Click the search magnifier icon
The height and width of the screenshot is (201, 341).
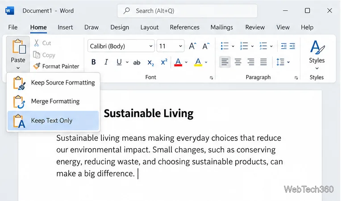tap(126, 11)
